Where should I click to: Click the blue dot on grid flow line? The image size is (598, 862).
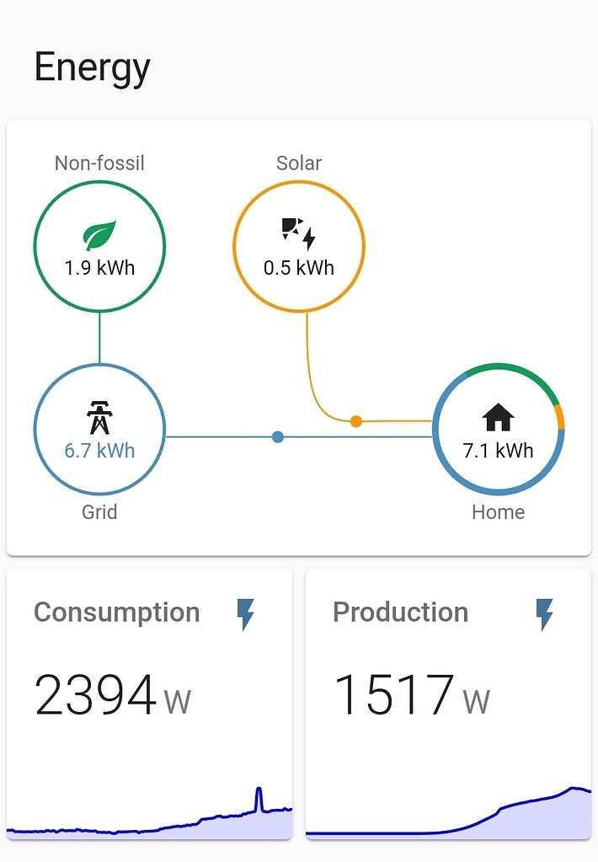277,436
